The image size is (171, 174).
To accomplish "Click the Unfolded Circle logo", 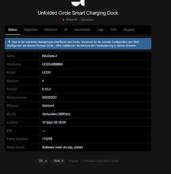I will click(78, 3).
